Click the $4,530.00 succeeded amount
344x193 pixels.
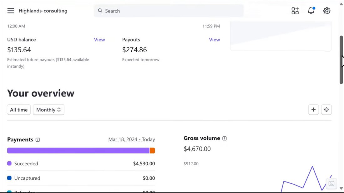click(x=144, y=163)
